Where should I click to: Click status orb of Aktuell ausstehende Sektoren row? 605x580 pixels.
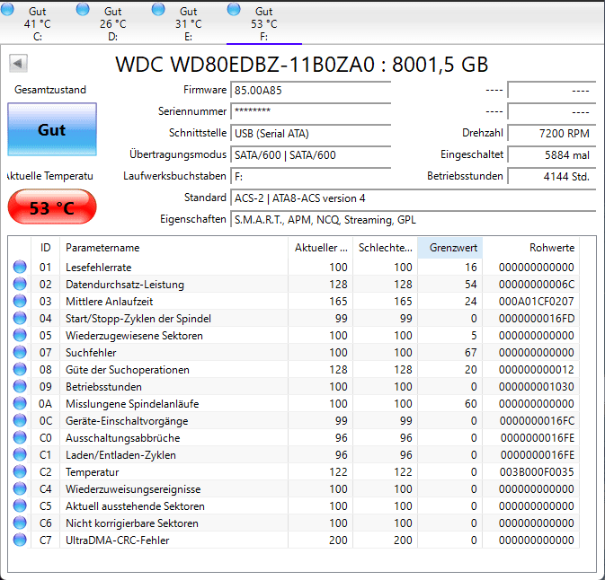20,505
